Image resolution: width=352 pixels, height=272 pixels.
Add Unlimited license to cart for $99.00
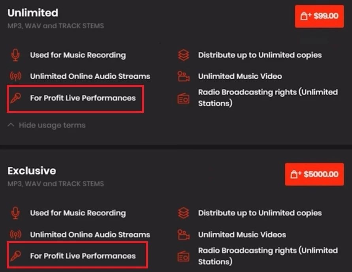319,16
